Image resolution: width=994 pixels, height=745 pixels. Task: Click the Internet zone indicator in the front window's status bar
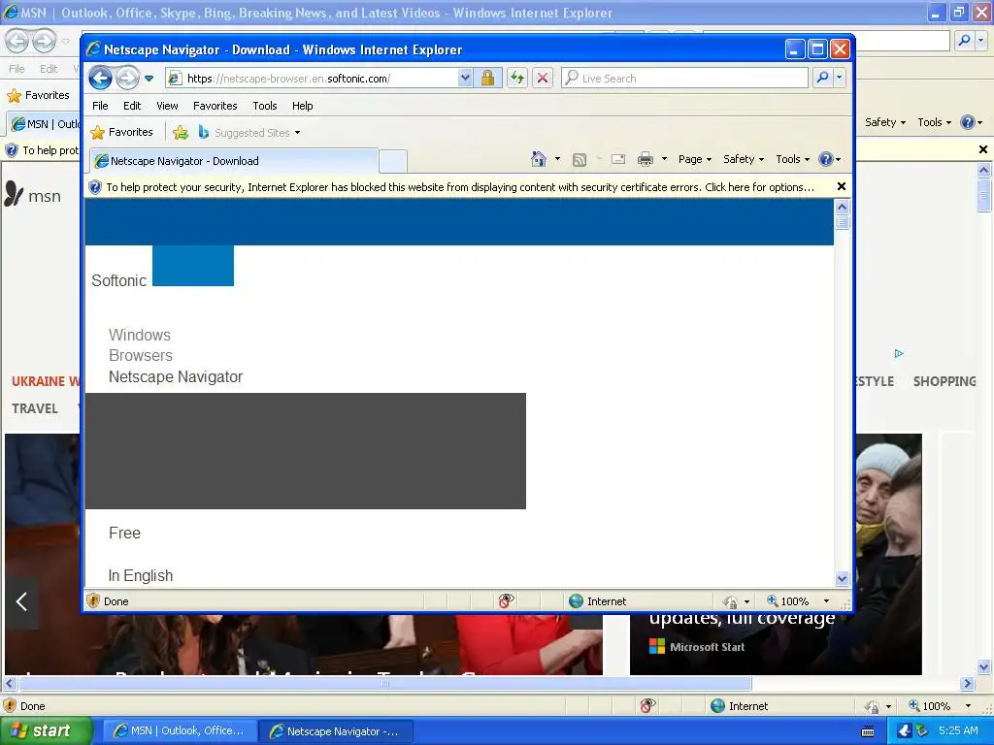[597, 601]
